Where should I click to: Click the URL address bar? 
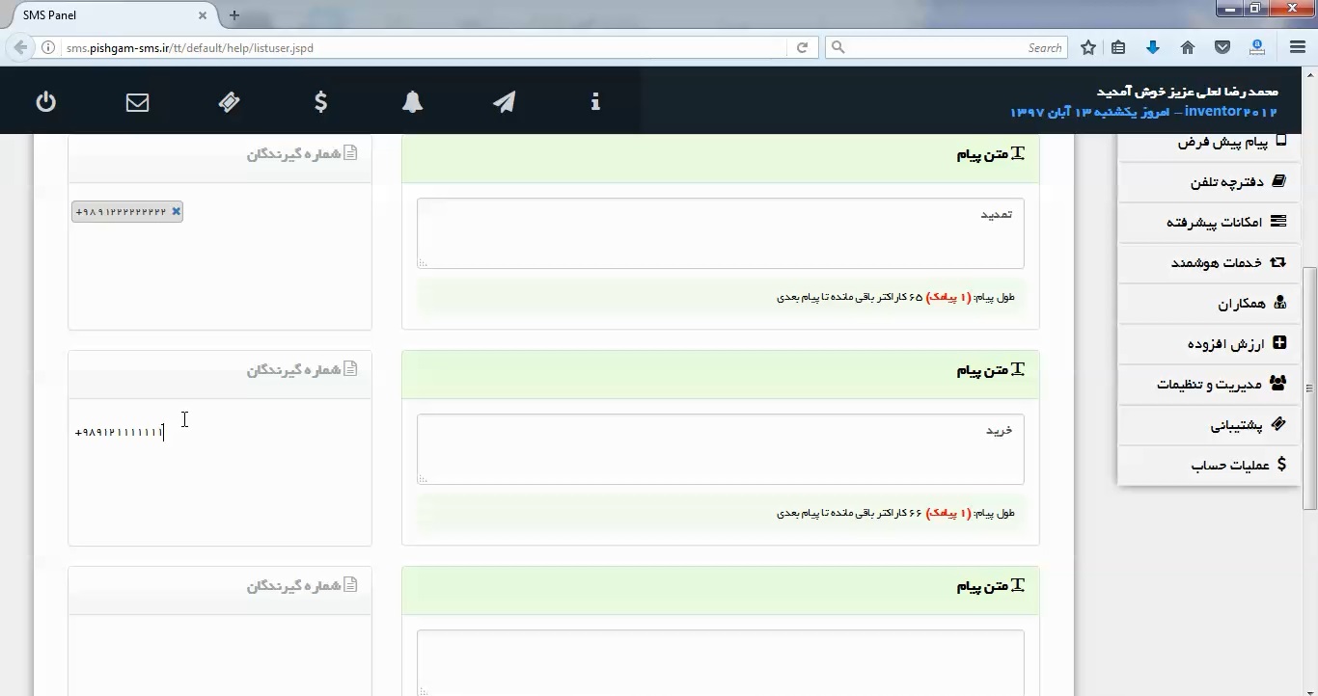pos(425,47)
